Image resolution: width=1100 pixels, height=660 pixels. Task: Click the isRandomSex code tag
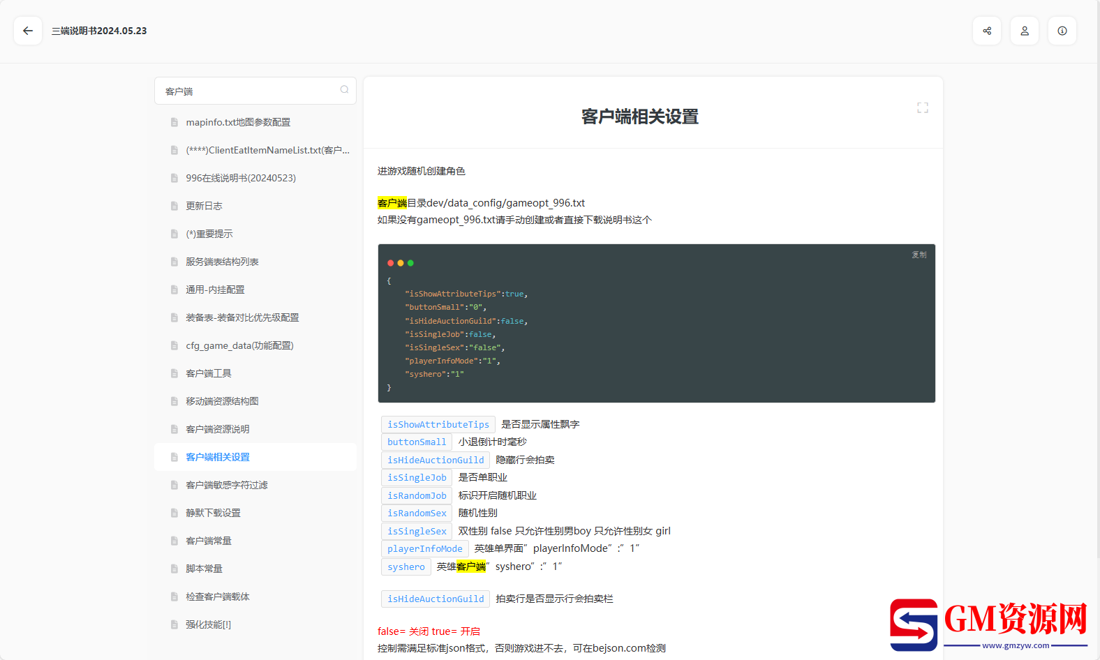tap(417, 513)
